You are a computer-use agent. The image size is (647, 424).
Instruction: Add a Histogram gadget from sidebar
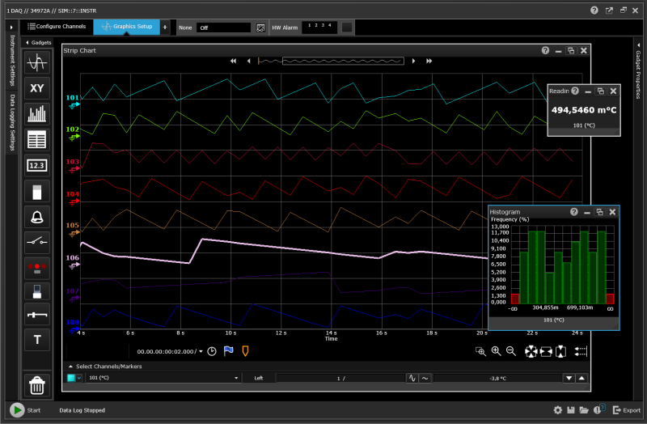pos(36,114)
